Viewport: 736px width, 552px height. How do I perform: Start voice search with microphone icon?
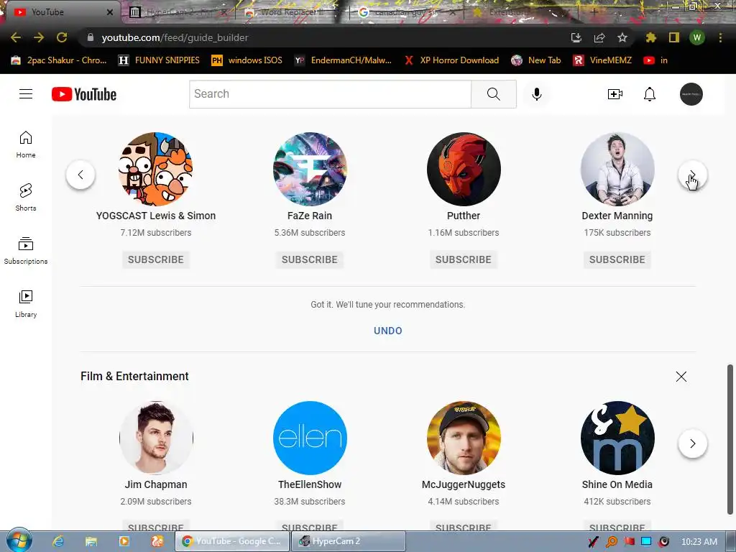point(536,94)
